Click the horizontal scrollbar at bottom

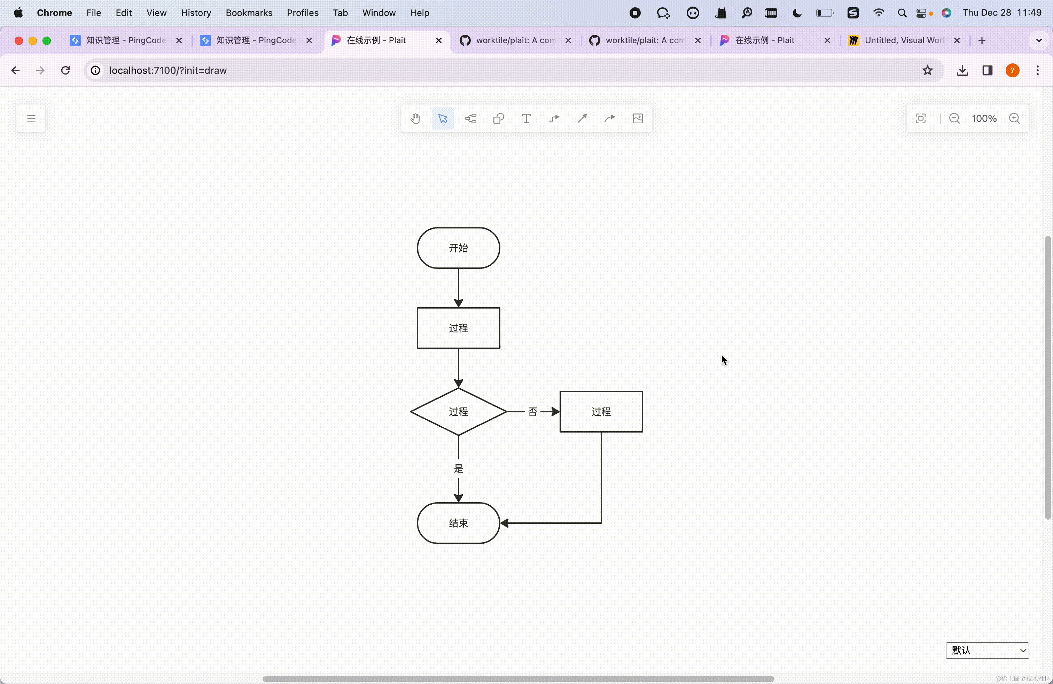point(518,679)
